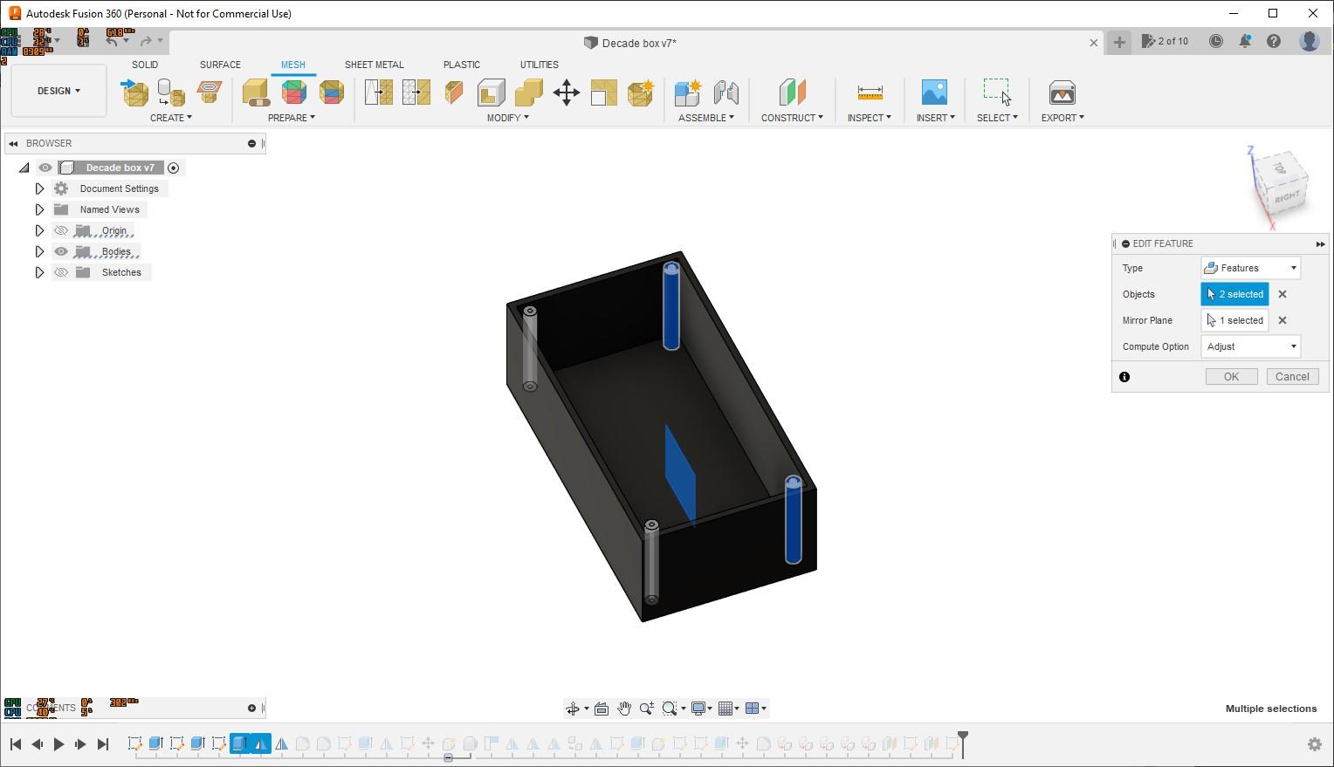The width and height of the screenshot is (1334, 767).
Task: Click the Objects '2 selected' button
Action: (1234, 294)
